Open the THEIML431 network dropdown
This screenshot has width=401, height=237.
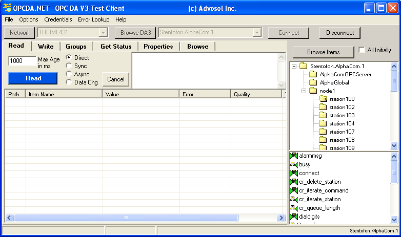(103, 33)
